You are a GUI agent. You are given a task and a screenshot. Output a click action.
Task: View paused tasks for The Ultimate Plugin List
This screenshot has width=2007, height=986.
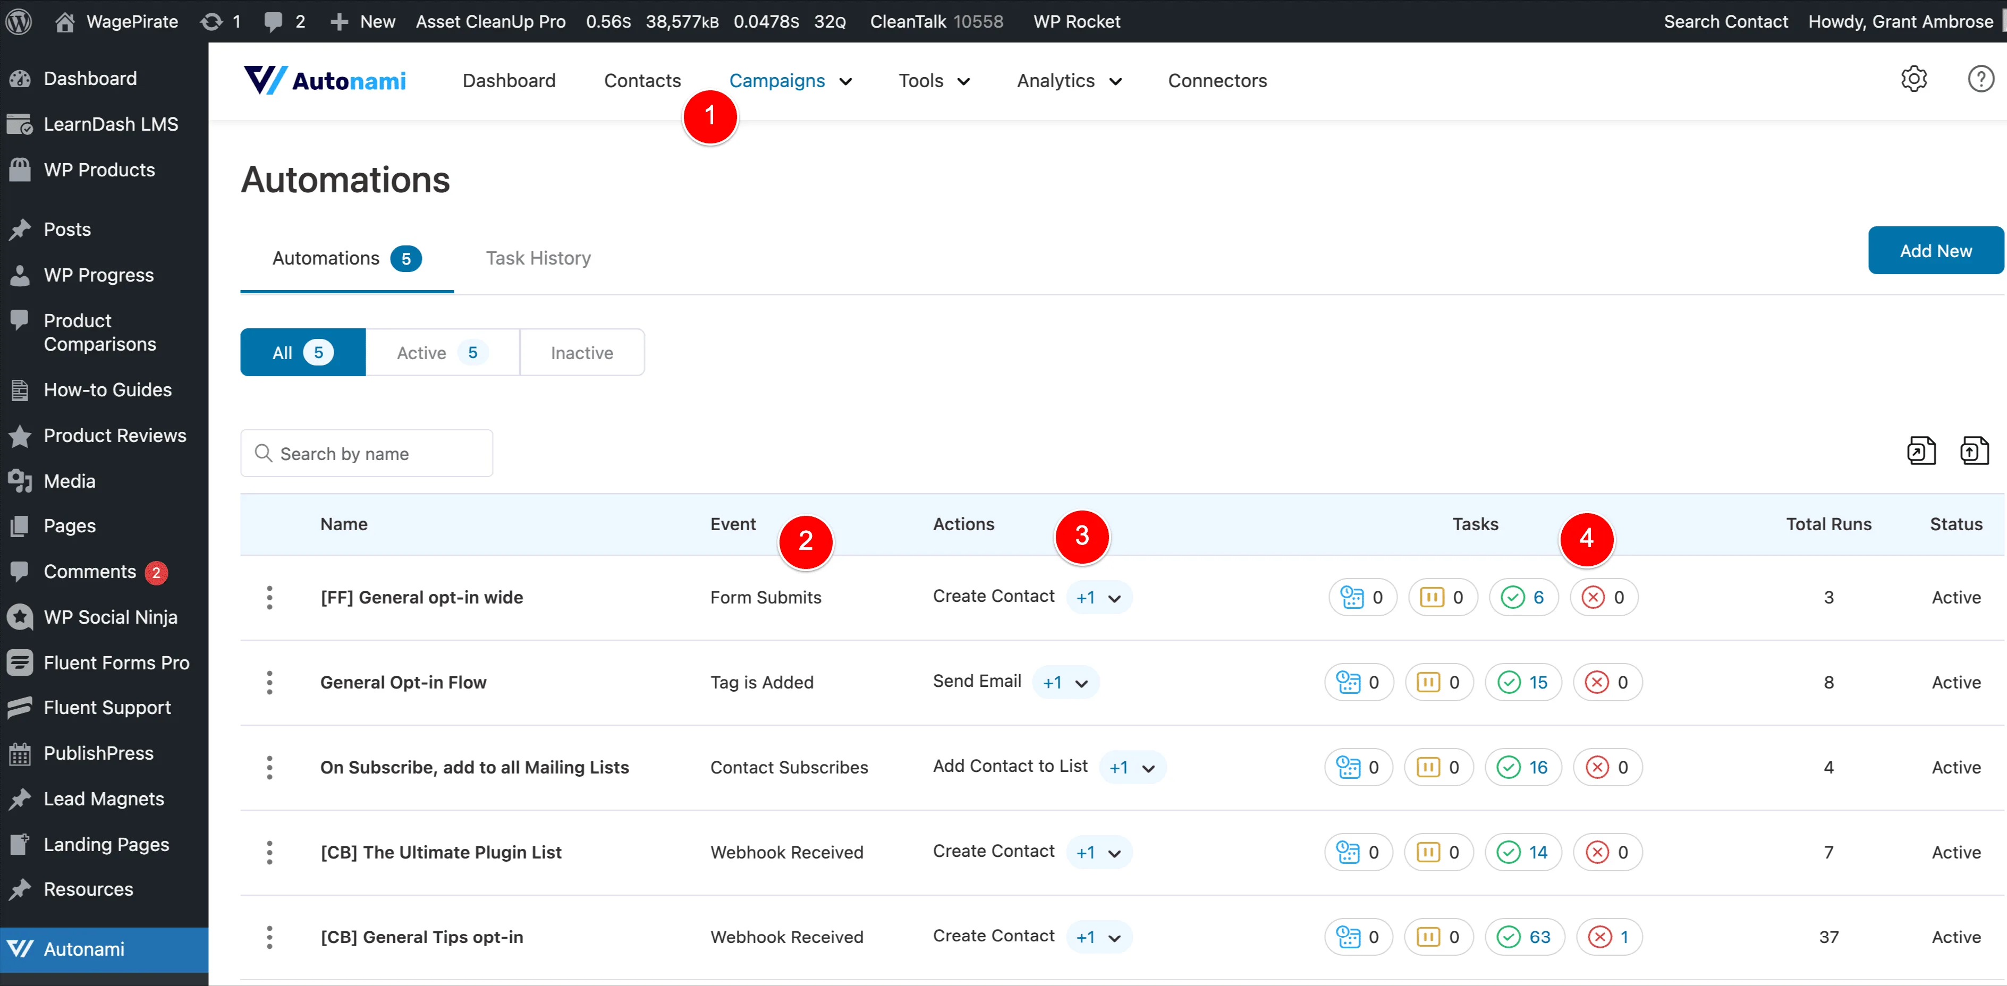(1439, 852)
